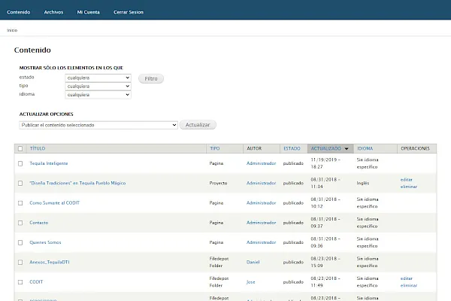Open author Jose's profile link
Image resolution: width=451 pixels, height=301 pixels.
click(250, 282)
